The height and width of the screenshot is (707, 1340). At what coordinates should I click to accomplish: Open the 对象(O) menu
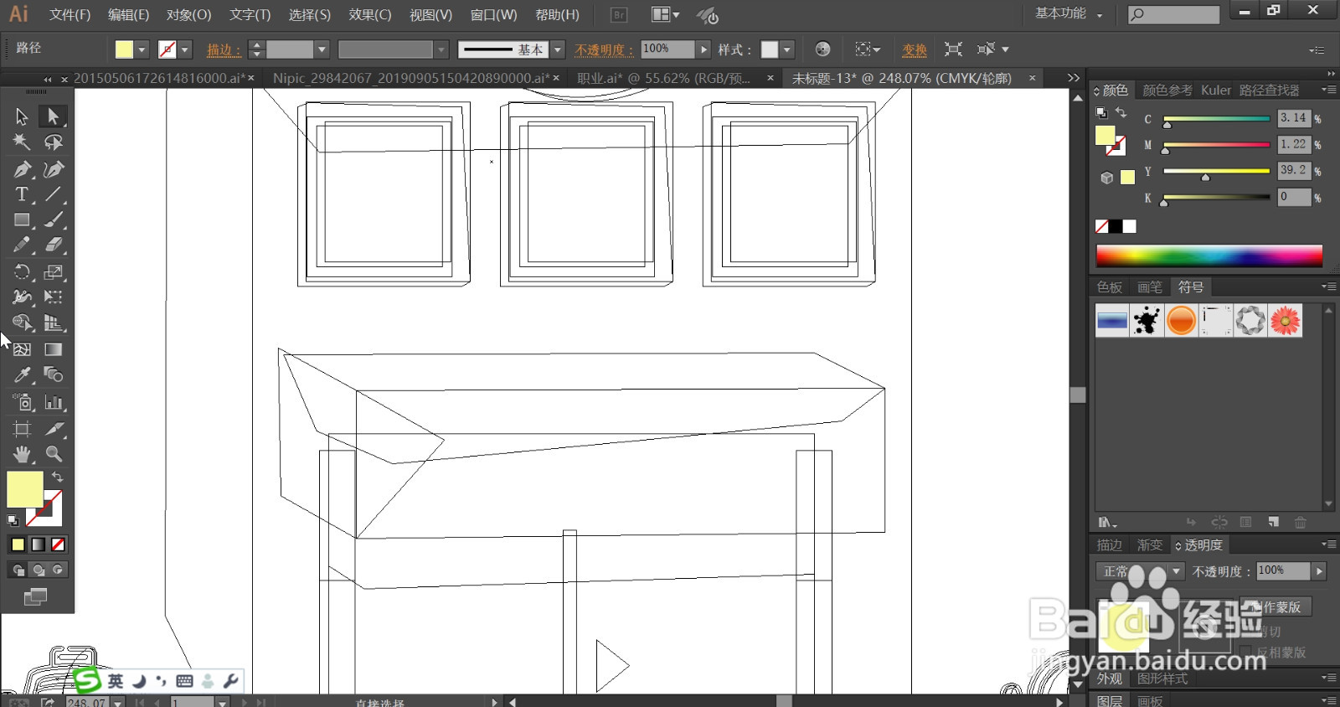pos(188,14)
